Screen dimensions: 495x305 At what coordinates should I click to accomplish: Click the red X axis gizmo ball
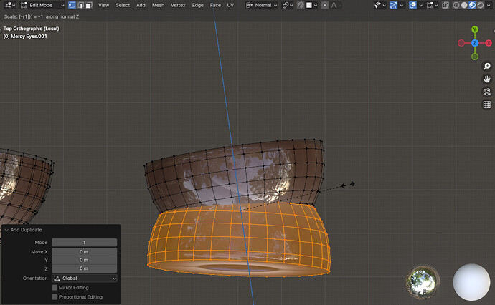click(x=489, y=43)
